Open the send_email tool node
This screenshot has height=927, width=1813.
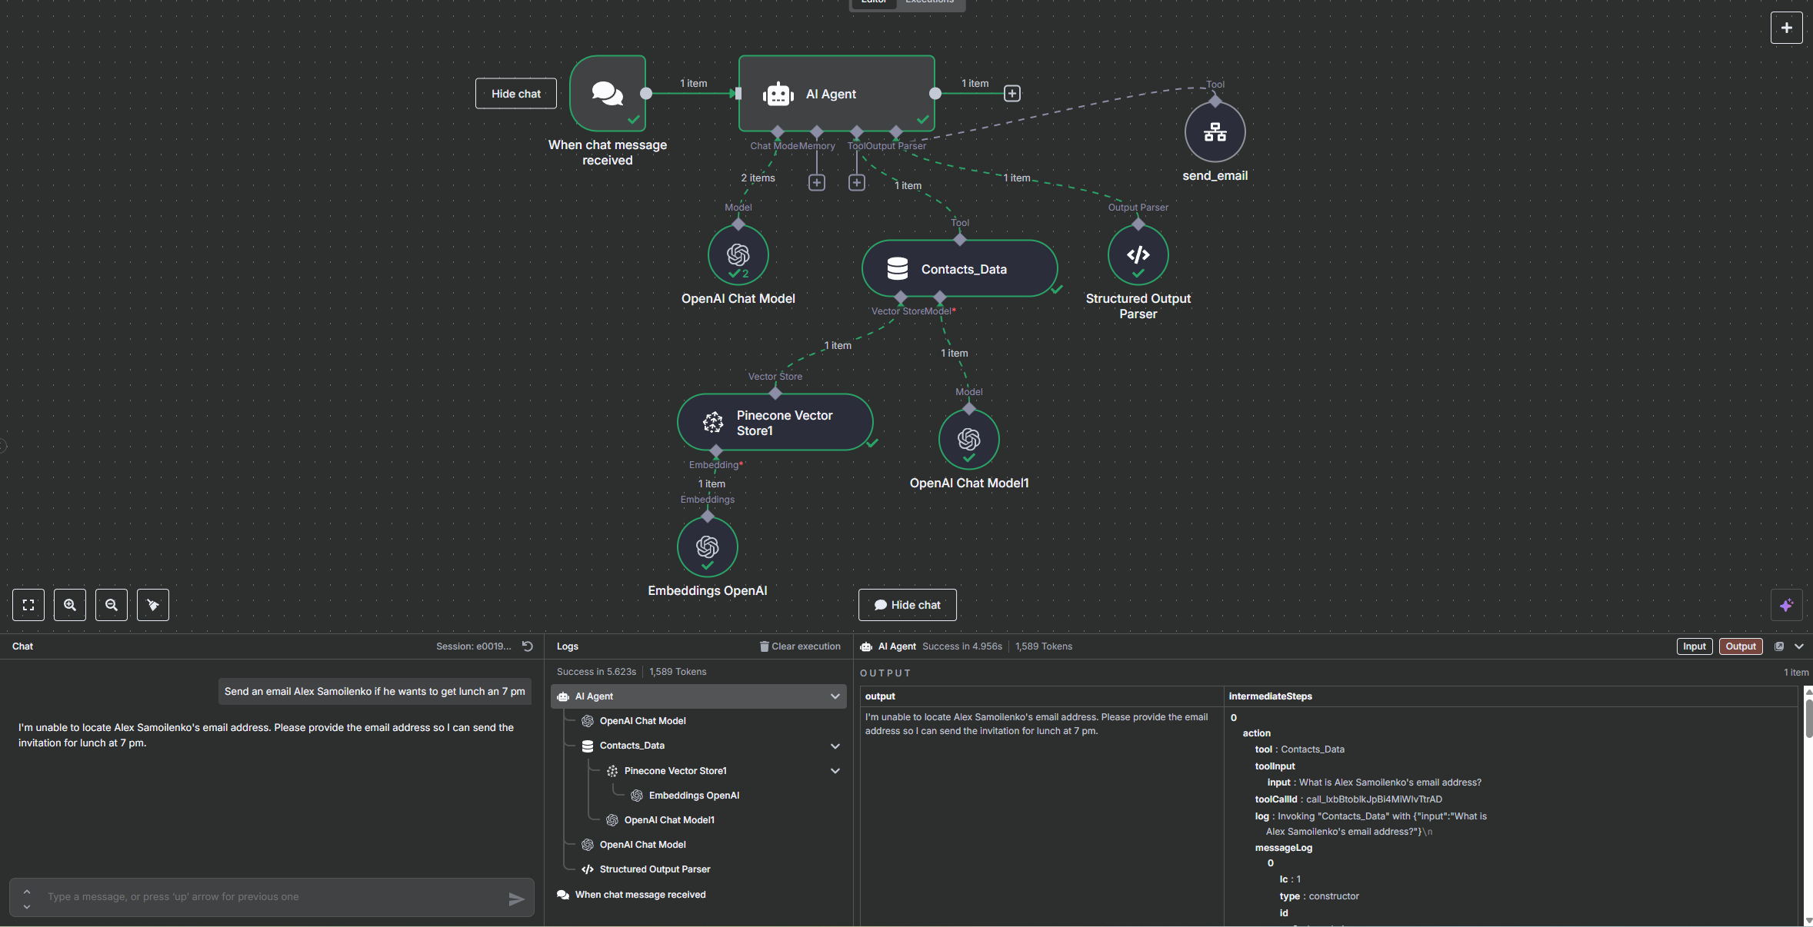click(1215, 132)
